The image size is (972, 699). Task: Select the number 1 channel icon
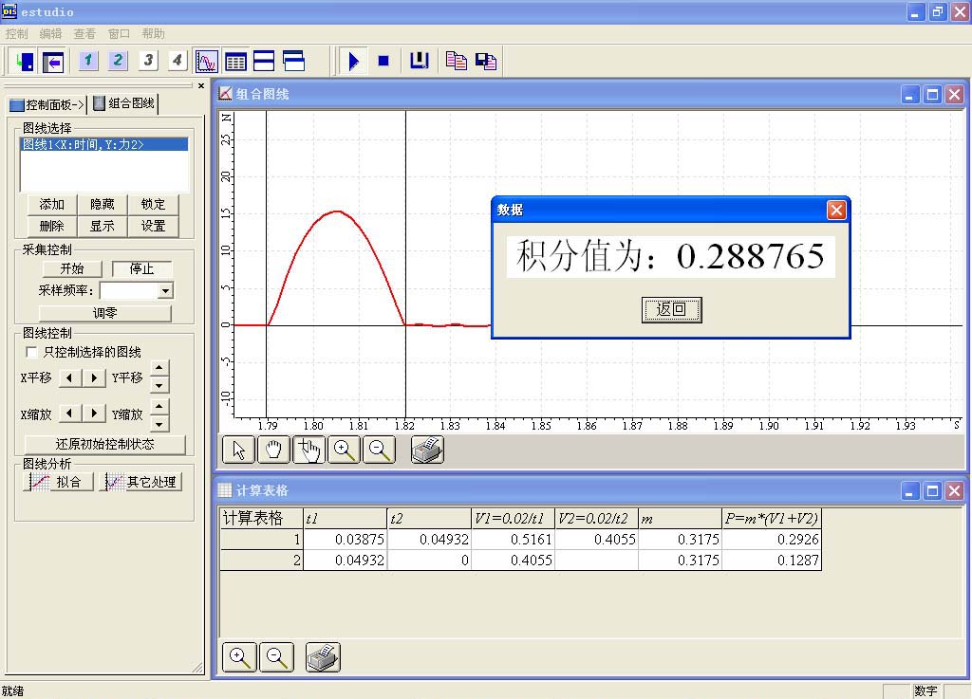click(88, 62)
